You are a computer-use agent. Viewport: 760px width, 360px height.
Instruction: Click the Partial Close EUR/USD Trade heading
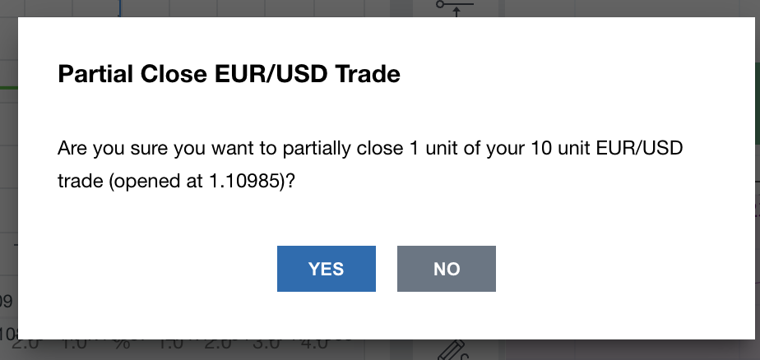pos(229,76)
